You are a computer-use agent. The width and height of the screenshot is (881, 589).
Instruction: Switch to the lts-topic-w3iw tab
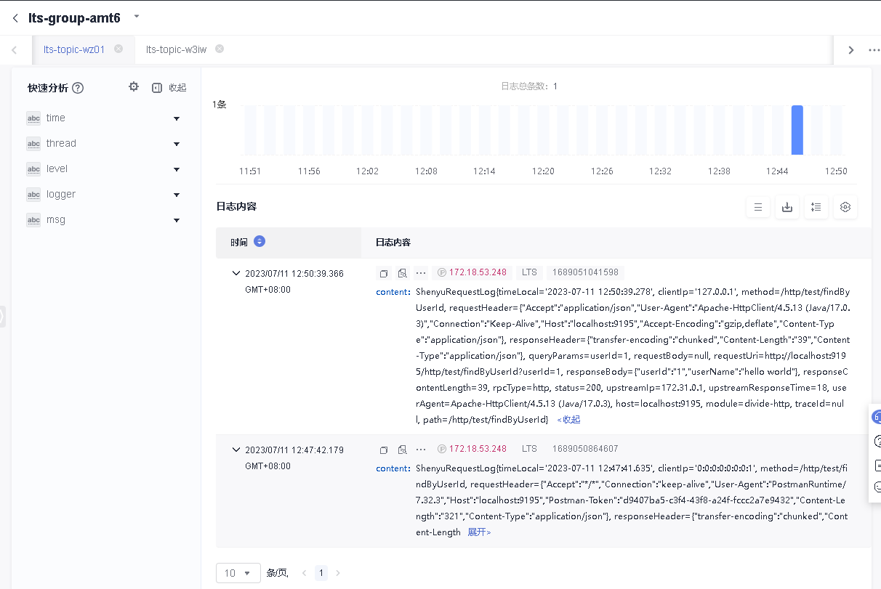click(176, 49)
